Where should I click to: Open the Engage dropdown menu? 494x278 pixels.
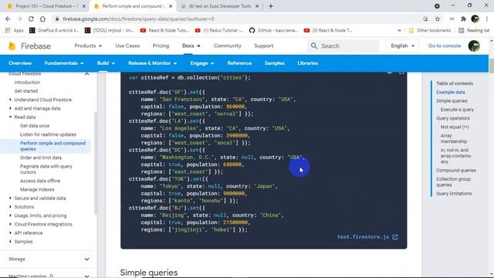point(202,63)
